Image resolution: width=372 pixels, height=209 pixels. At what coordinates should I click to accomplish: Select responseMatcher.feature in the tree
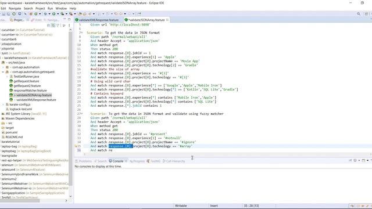(x=30, y=91)
